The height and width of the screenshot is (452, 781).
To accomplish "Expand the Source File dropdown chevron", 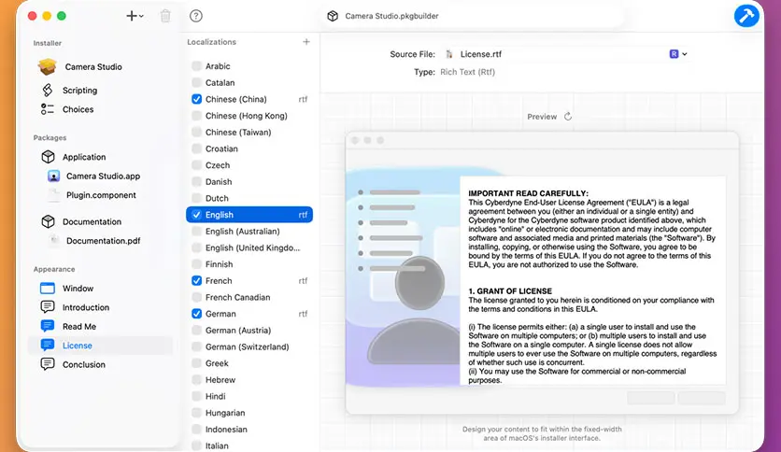I will coord(685,54).
